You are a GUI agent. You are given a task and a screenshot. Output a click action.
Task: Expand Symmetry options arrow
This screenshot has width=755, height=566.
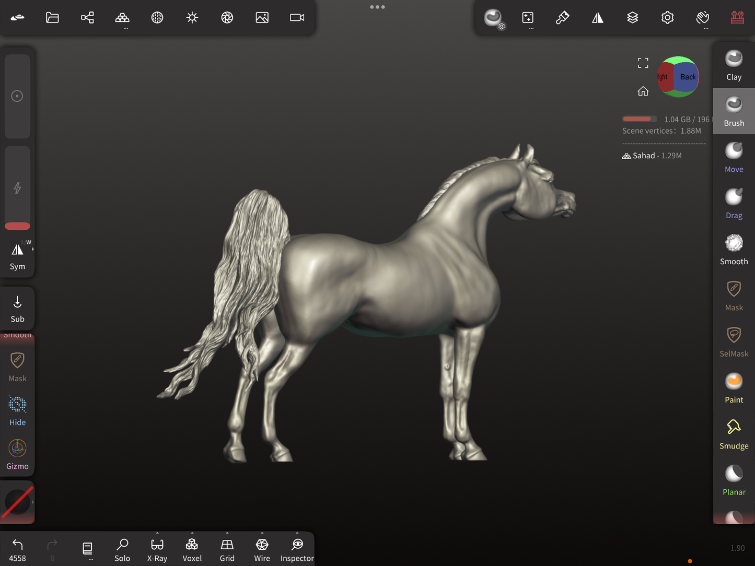pyautogui.click(x=33, y=250)
